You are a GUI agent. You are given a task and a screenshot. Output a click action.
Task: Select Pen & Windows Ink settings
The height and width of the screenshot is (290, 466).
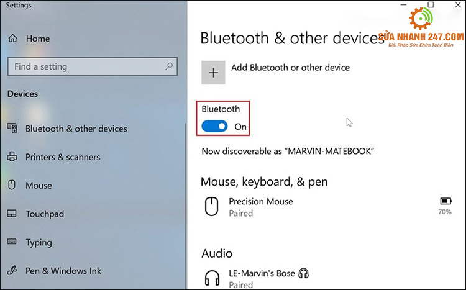[x=63, y=271]
